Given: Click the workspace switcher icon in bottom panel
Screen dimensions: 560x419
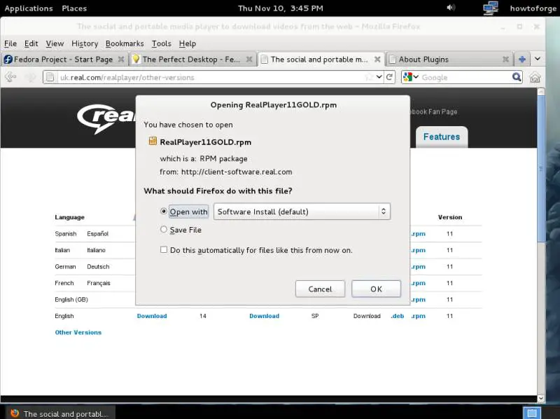Looking at the screenshot, I should click(532, 413).
